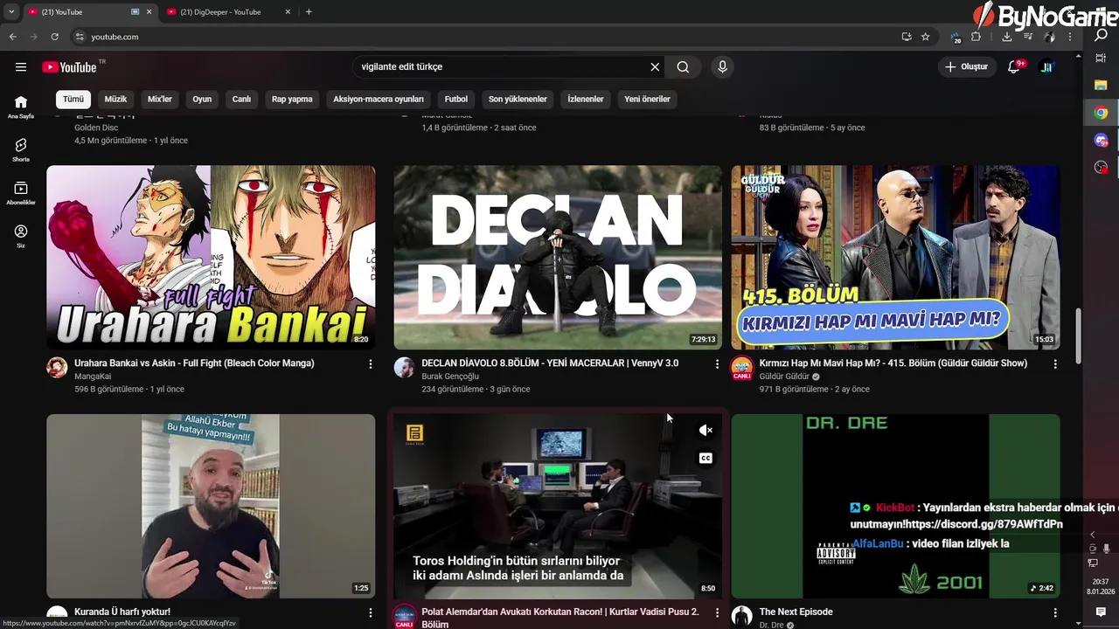Select the Mix'ler filter chip
1119x629 pixels.
(x=160, y=100)
